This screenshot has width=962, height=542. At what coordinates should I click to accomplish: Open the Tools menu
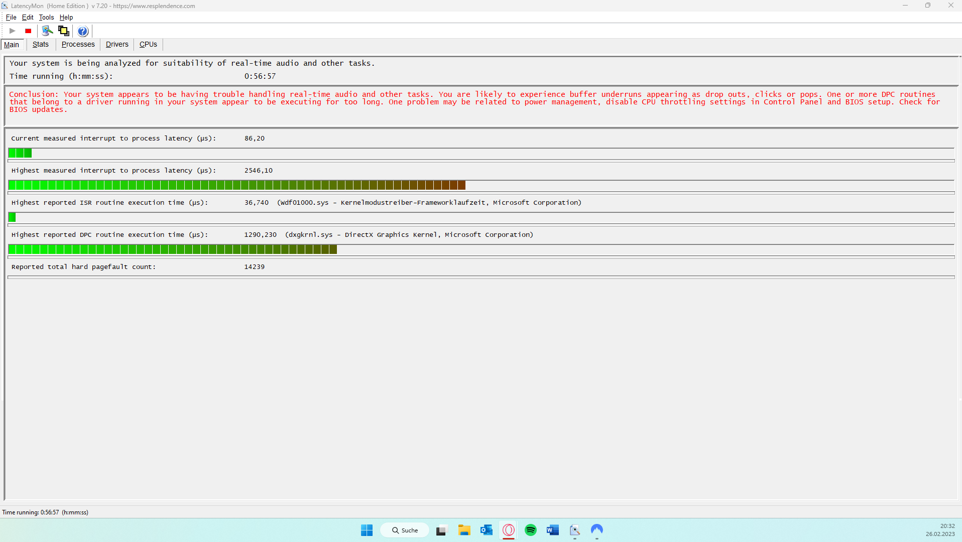click(46, 17)
